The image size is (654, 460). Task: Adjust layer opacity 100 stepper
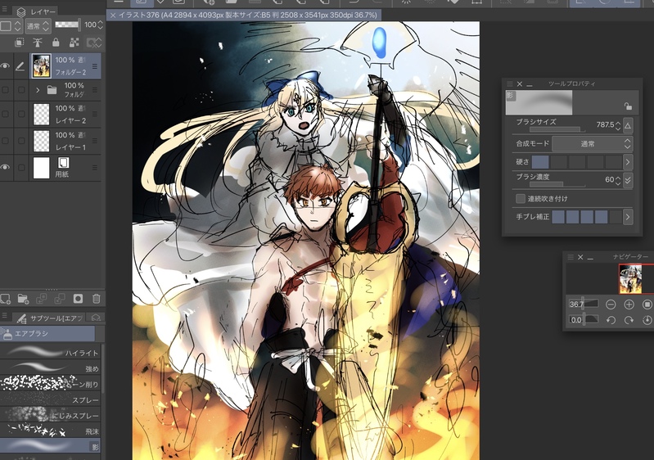point(100,25)
